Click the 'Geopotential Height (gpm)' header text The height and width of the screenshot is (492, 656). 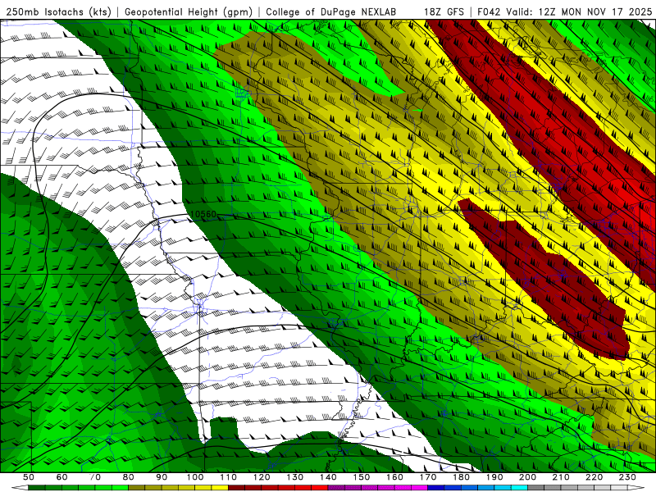pos(189,11)
